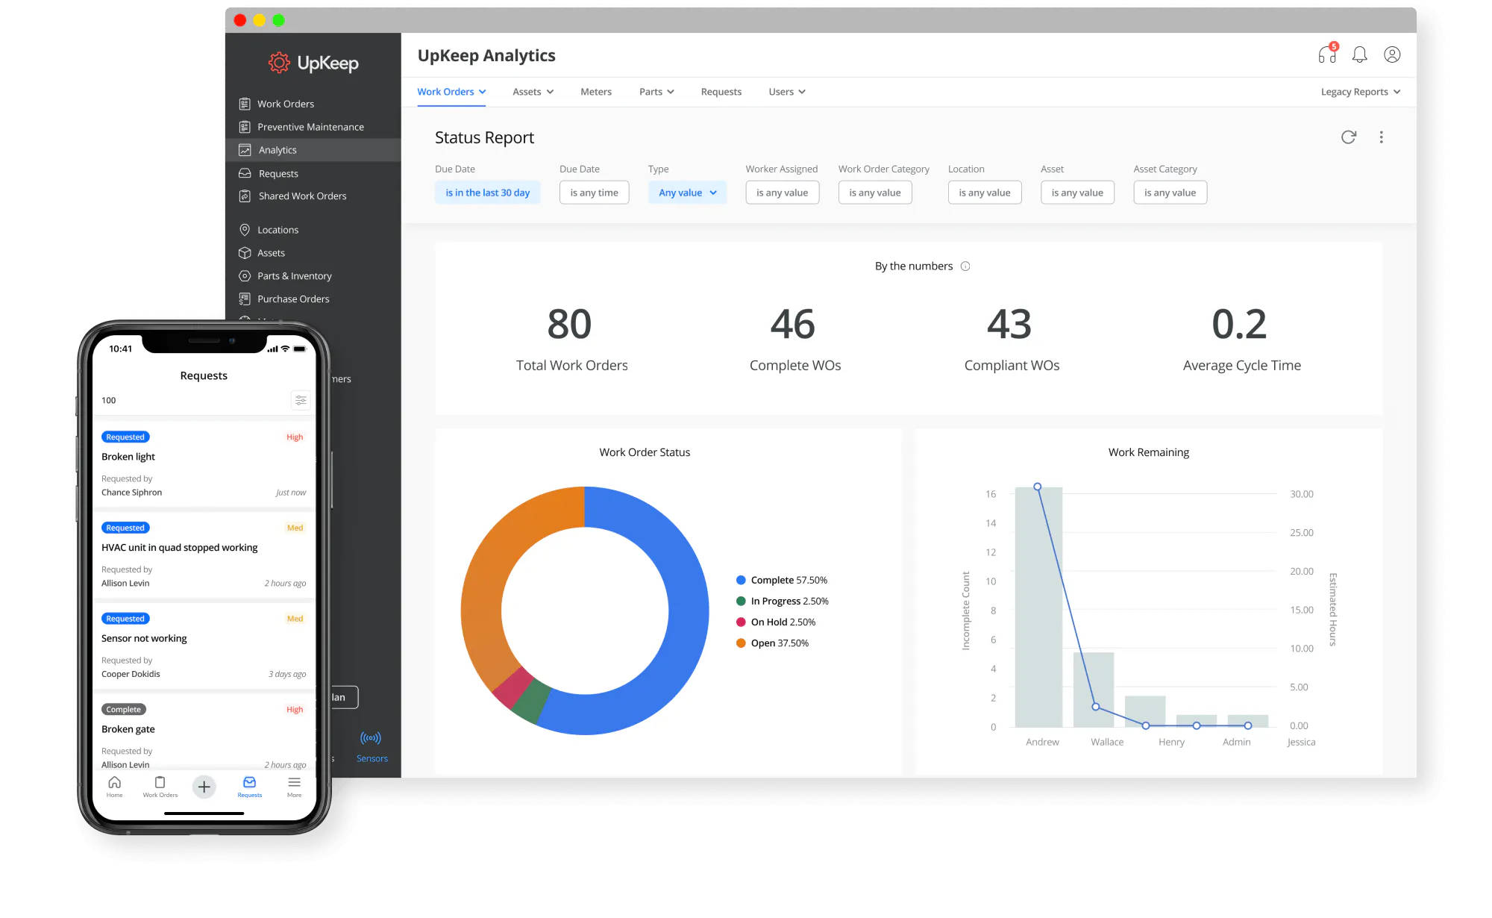Switch to the Meters tab
This screenshot has height=918, width=1492.
(x=596, y=91)
